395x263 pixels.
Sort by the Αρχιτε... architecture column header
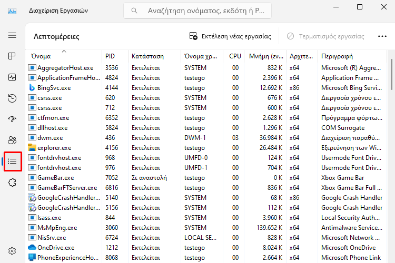click(301, 56)
